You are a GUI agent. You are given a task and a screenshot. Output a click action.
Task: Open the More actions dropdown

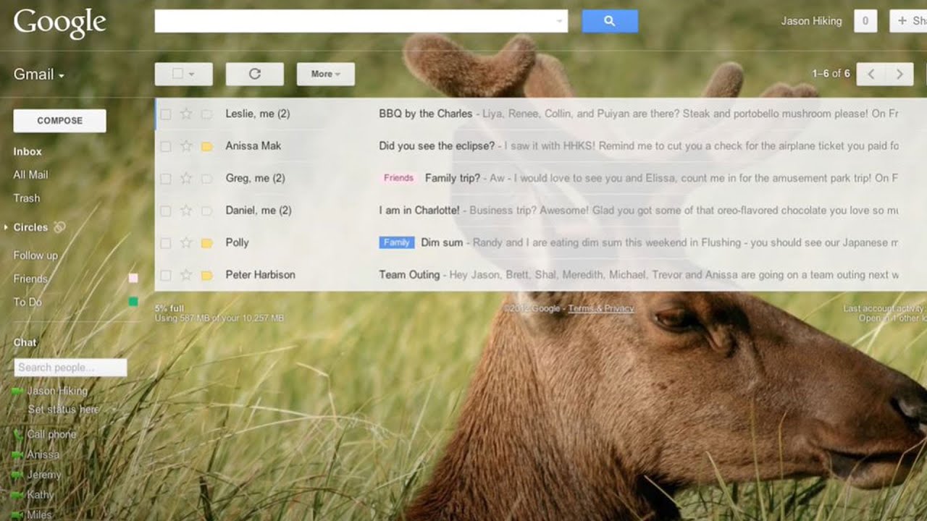click(325, 74)
